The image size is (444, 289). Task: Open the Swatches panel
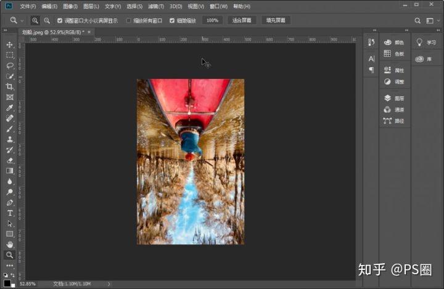[394, 54]
